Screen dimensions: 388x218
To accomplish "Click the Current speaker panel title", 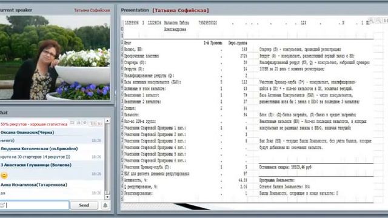I will point(16,10).
